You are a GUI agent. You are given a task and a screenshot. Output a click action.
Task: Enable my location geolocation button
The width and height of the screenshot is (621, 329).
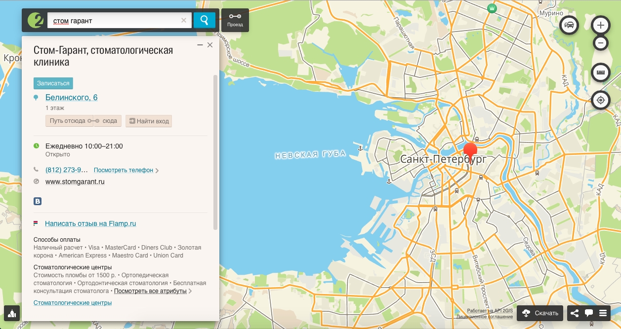tap(601, 100)
